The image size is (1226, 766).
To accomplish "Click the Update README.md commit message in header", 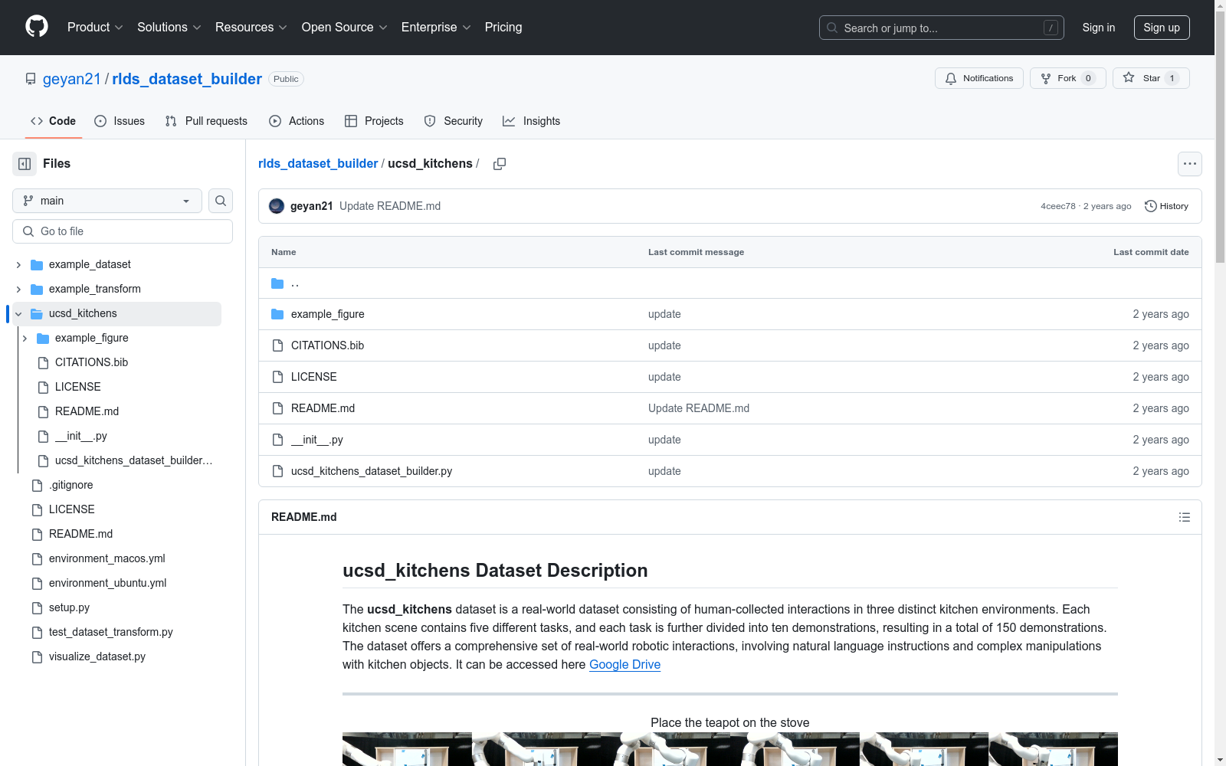I will pos(390,206).
